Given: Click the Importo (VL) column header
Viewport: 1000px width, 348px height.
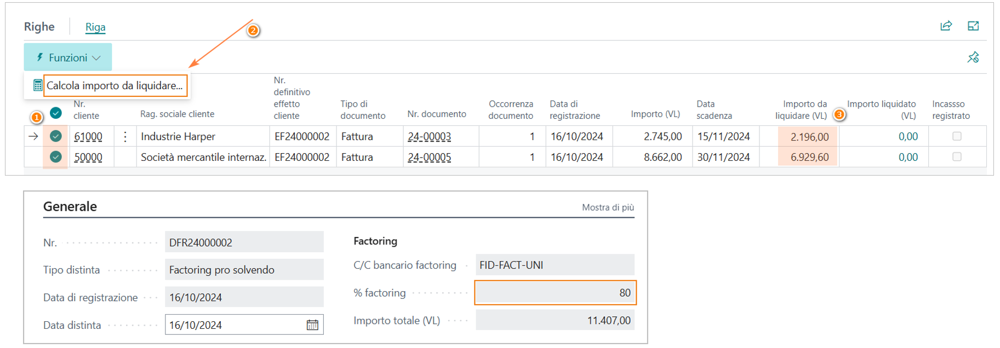Looking at the screenshot, I should [655, 114].
